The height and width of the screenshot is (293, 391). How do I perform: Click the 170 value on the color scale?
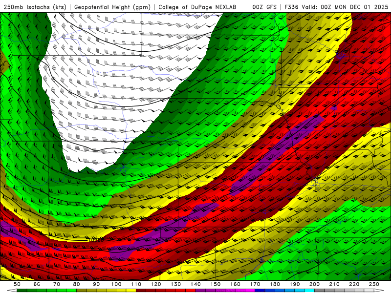click(255, 284)
